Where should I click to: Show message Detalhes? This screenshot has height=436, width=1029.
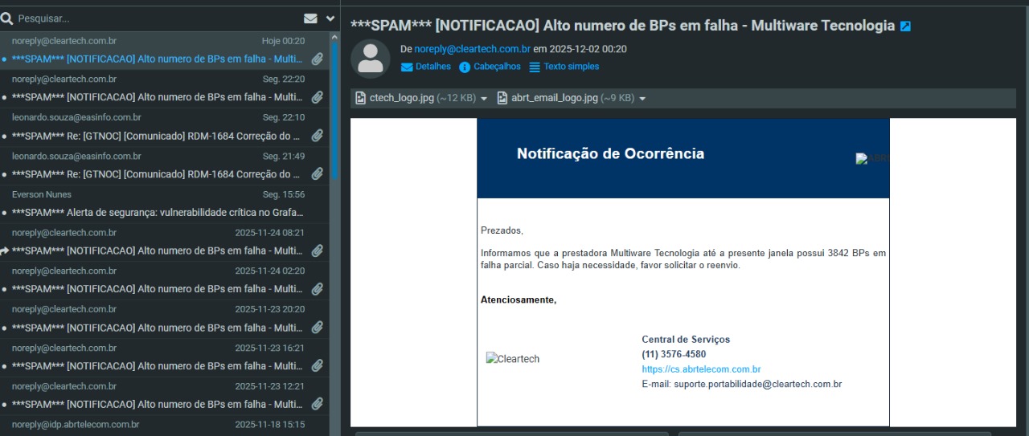click(x=426, y=67)
